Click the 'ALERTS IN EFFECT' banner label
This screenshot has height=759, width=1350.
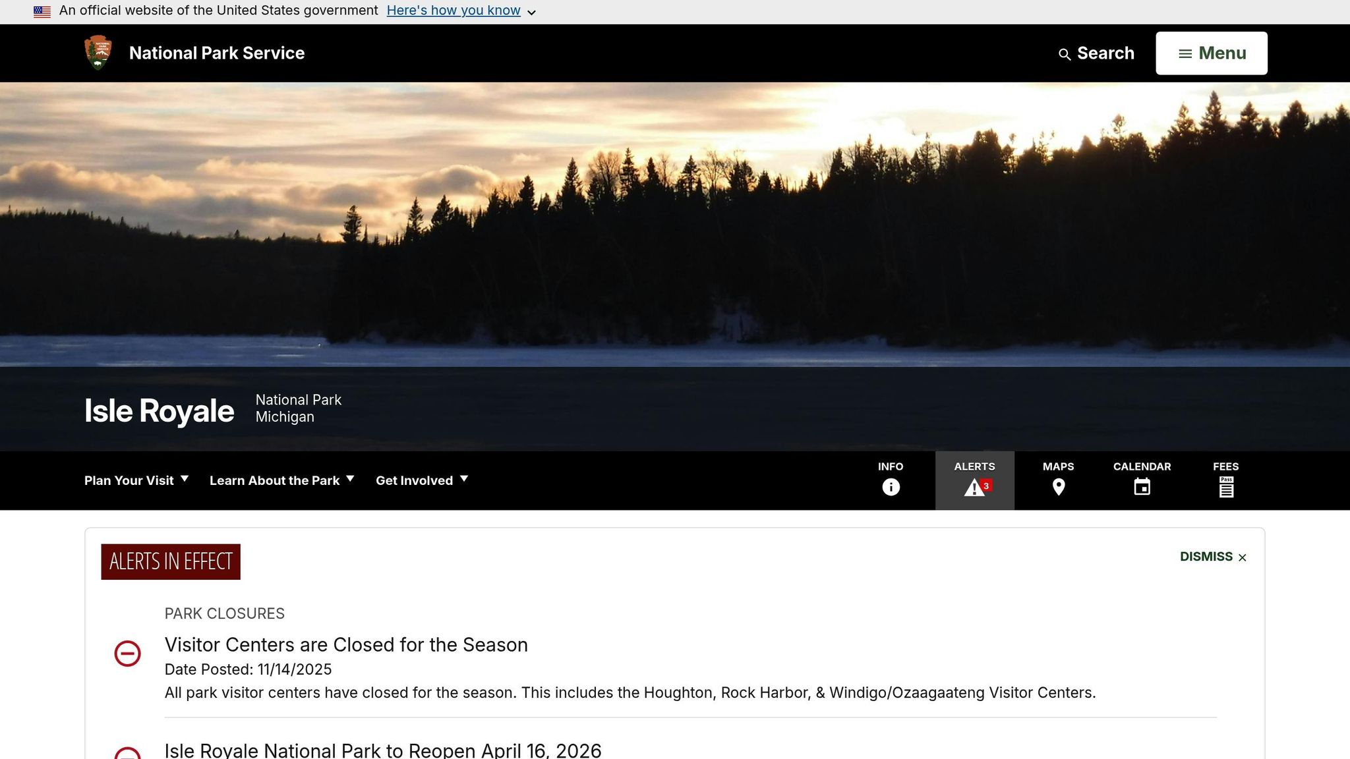pyautogui.click(x=171, y=561)
